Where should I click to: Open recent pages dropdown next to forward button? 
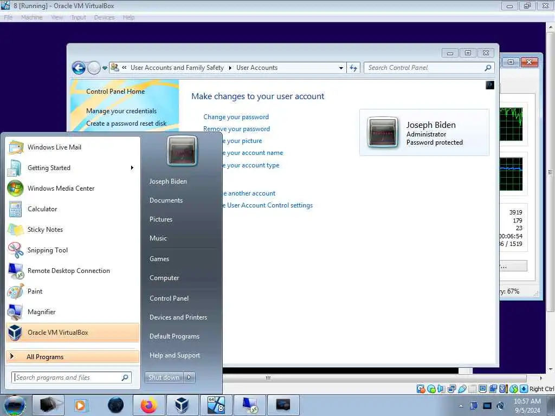click(x=105, y=68)
